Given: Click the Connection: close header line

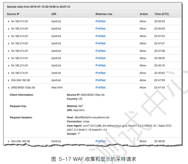Looking at the screenshot, I should coord(78,122).
